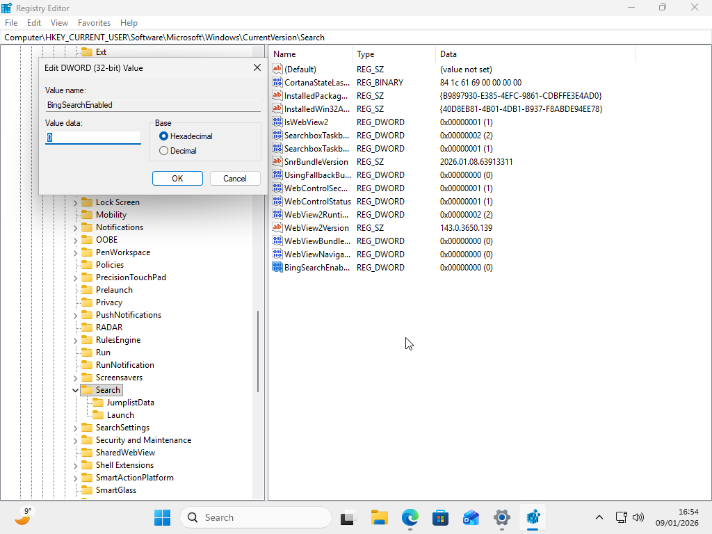Click the JumplistData folder icon
Image resolution: width=712 pixels, height=534 pixels.
coord(99,402)
